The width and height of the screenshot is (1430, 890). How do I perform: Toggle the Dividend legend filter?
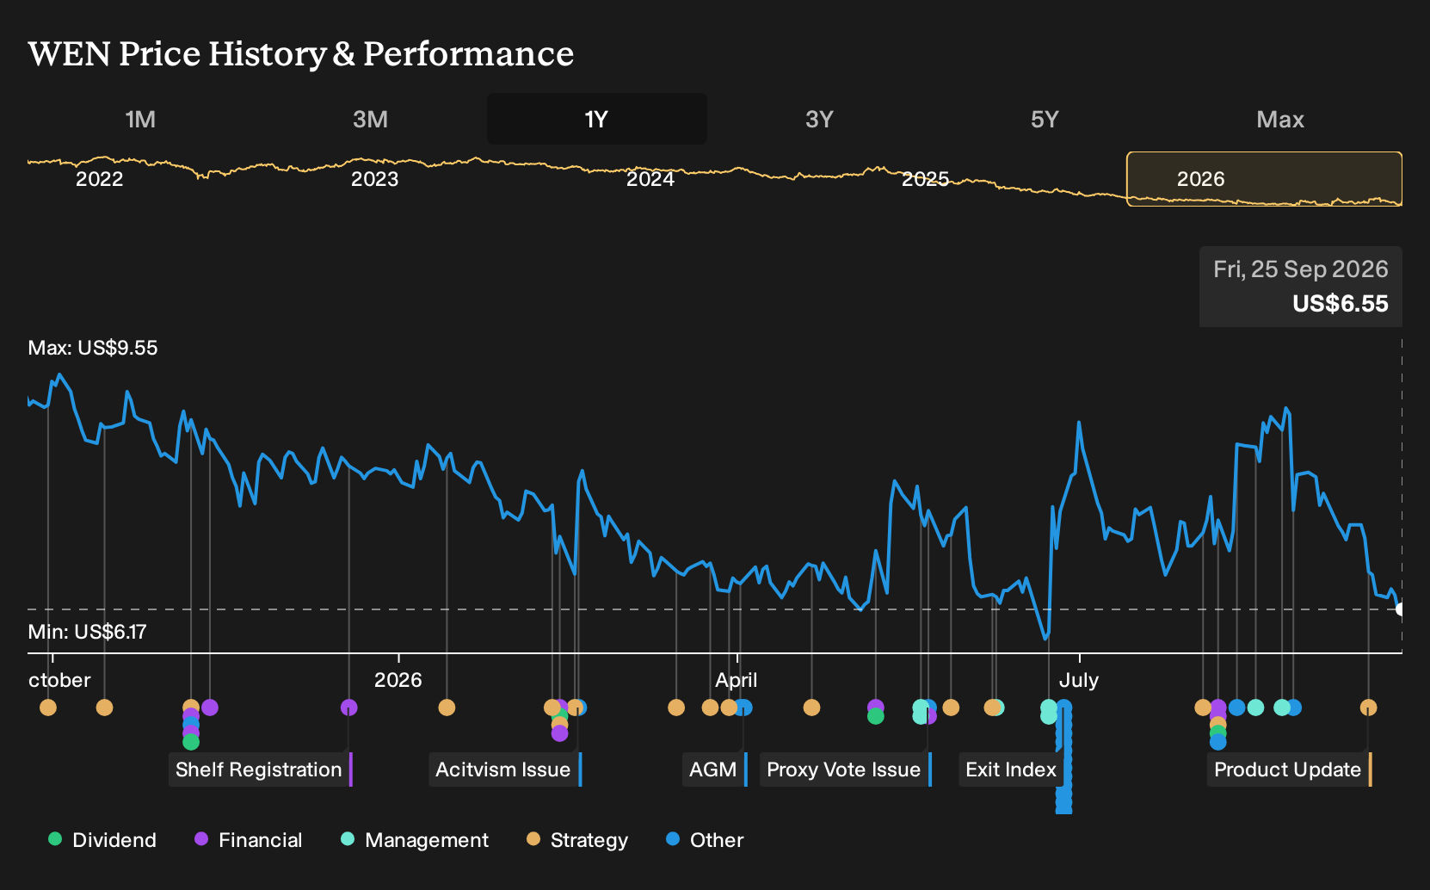(102, 840)
